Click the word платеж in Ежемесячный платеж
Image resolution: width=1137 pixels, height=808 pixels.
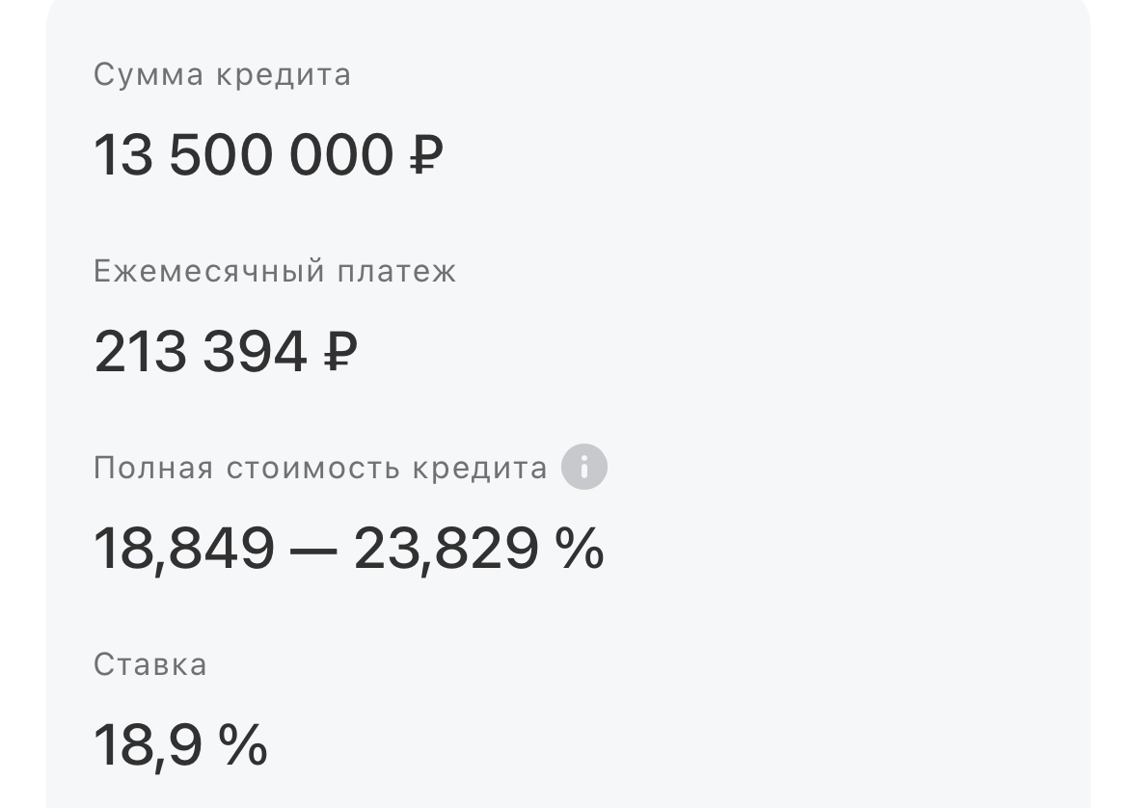(396, 272)
